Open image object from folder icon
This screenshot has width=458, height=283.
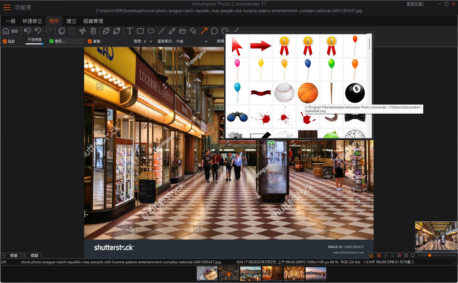coord(182,31)
